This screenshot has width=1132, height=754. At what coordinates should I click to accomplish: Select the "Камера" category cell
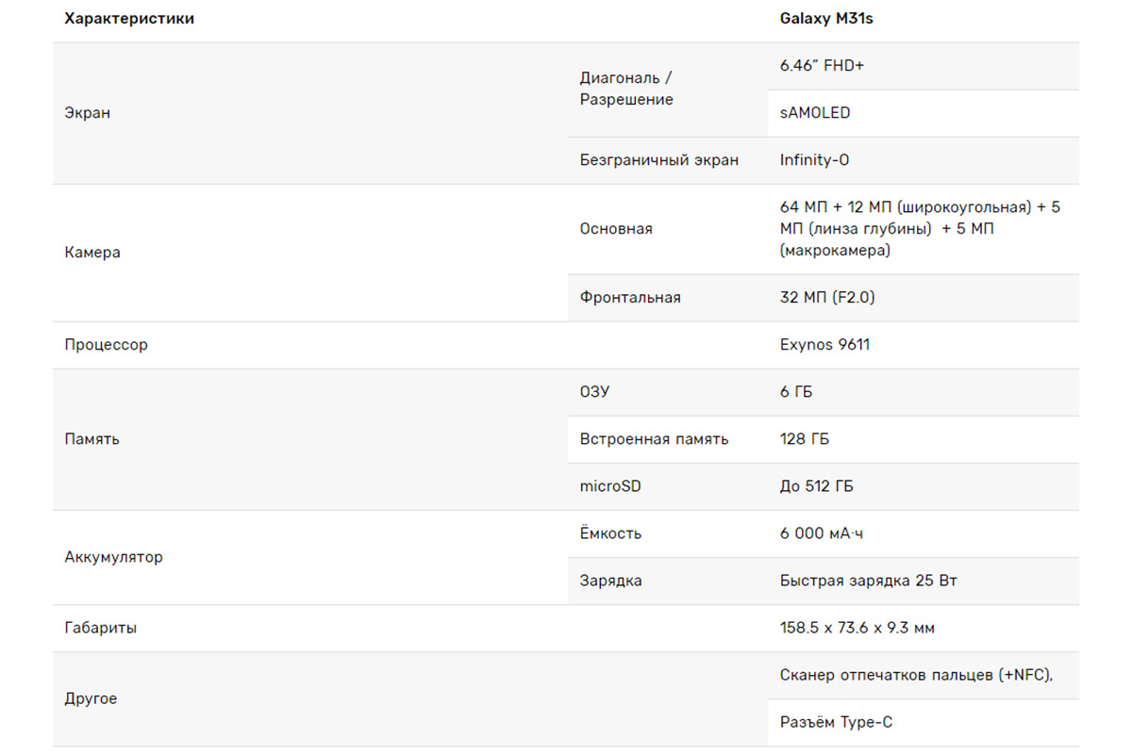click(92, 253)
